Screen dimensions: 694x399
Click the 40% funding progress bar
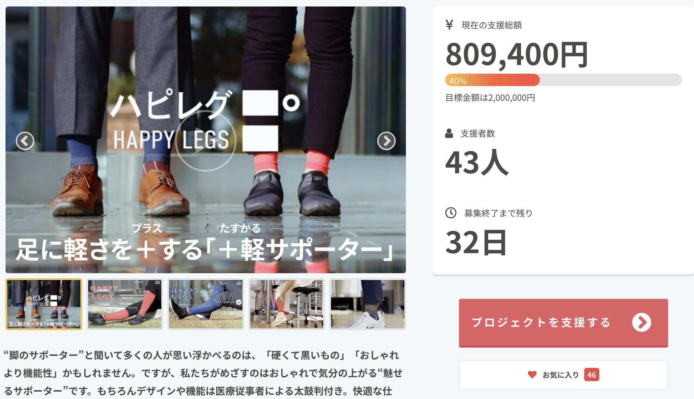point(563,80)
